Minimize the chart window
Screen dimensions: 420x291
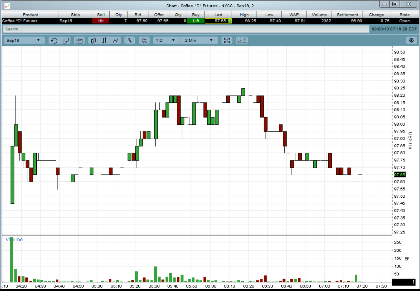pyautogui.click(x=384, y=4)
